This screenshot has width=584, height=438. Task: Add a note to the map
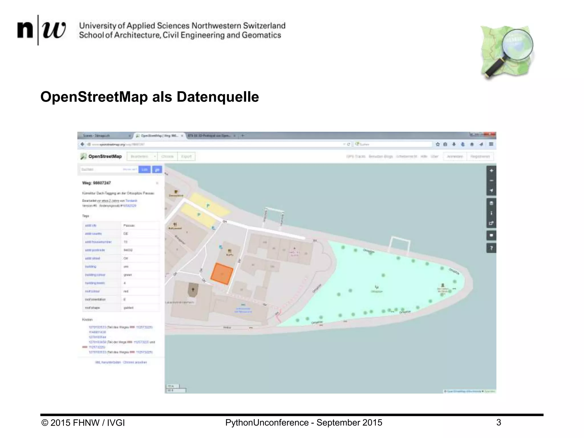(491, 236)
